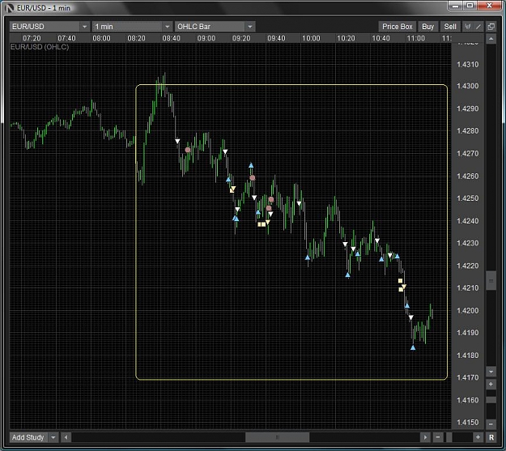
Task: Click the 1.4200 price axis label
Action: coord(468,311)
